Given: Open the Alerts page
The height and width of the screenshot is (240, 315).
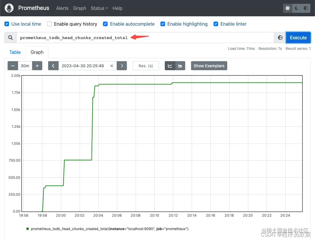Looking at the screenshot, I should [x=62, y=8].
